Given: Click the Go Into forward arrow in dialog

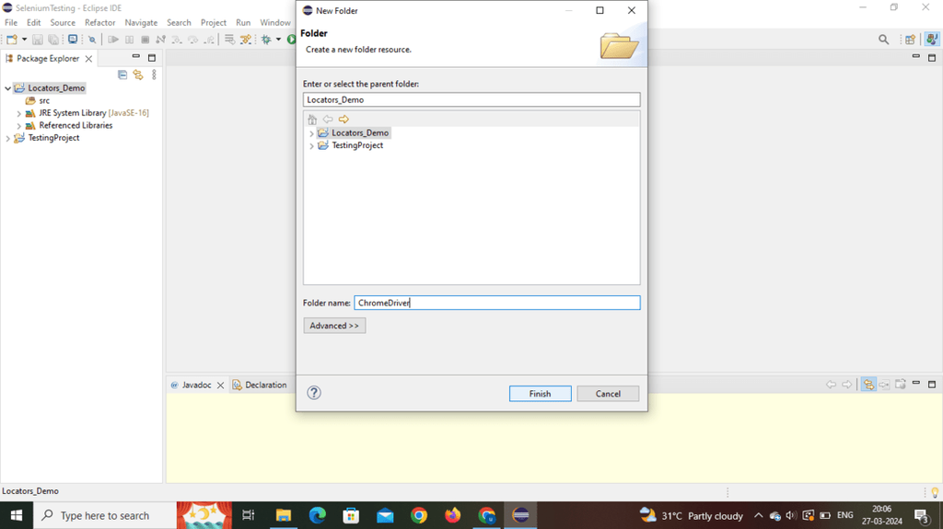Looking at the screenshot, I should (x=343, y=119).
